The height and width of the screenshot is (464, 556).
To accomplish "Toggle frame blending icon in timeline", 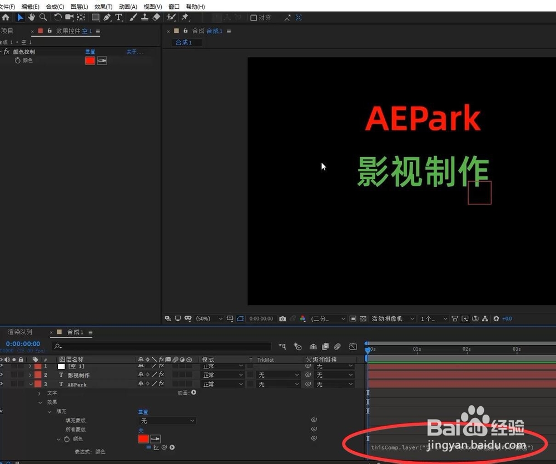I will (x=325, y=346).
